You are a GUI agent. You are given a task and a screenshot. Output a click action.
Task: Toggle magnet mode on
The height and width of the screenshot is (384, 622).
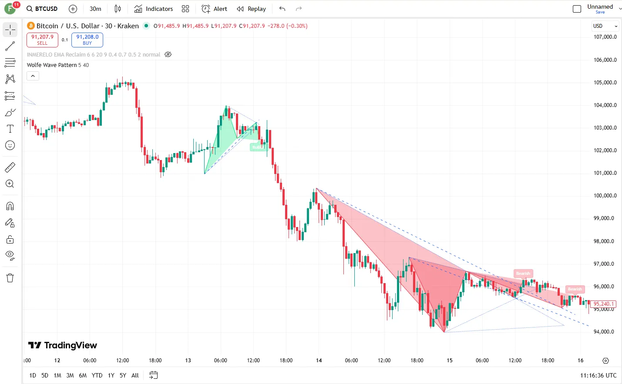pyautogui.click(x=10, y=206)
